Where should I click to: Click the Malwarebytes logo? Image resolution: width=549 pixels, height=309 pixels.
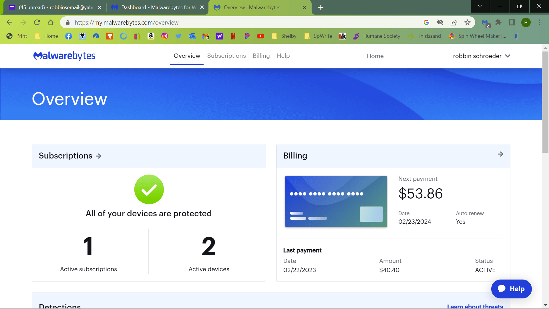[64, 56]
